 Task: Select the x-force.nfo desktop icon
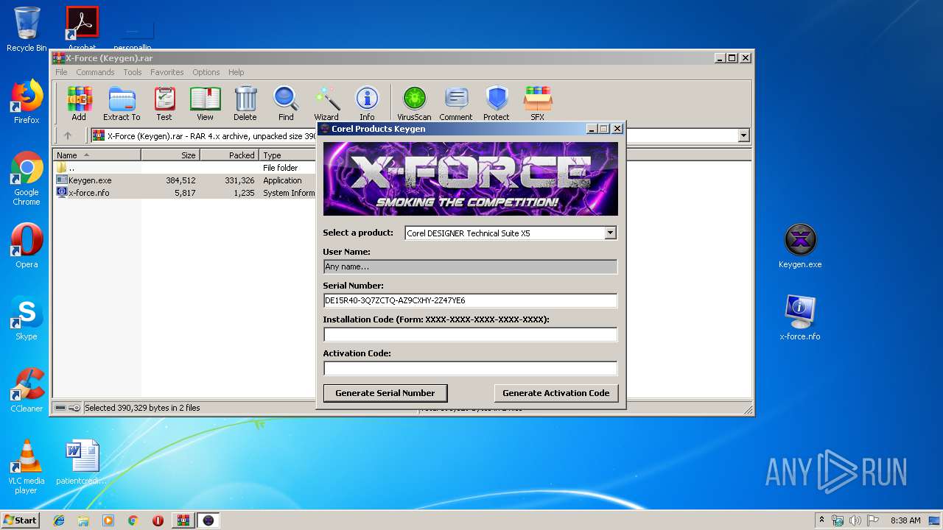tap(800, 318)
